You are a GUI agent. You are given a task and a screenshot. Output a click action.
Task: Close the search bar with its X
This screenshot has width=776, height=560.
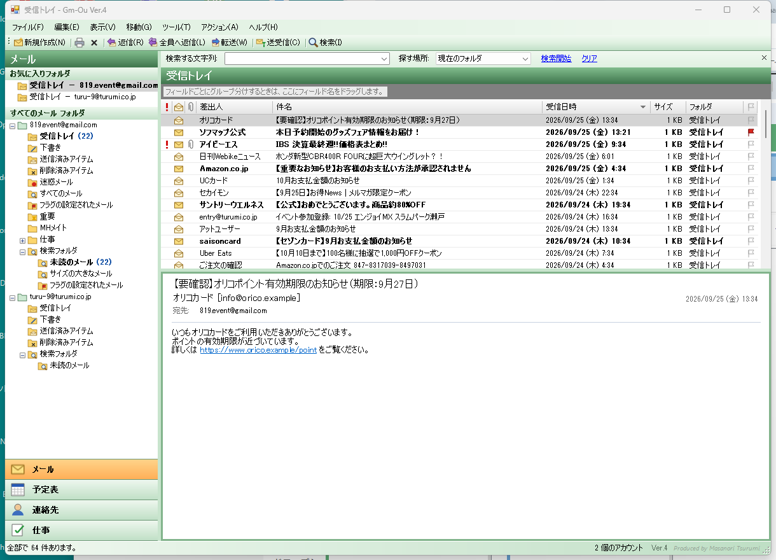point(764,58)
